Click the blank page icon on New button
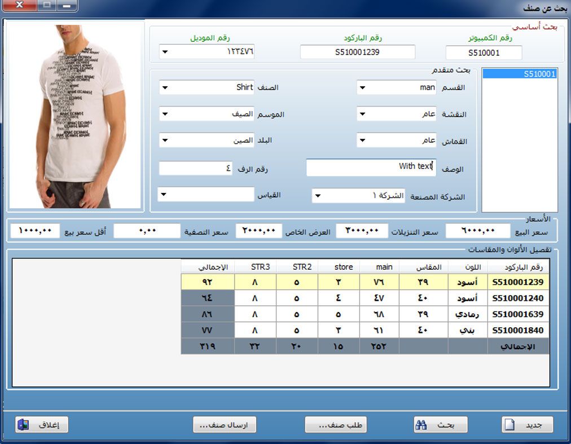 tap(509, 425)
